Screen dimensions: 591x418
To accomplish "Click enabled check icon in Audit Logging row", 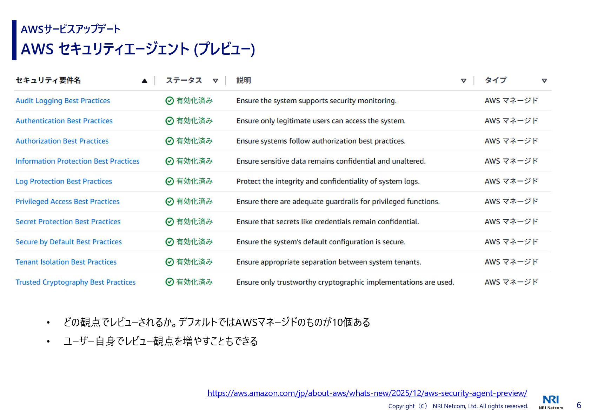I will (x=170, y=101).
